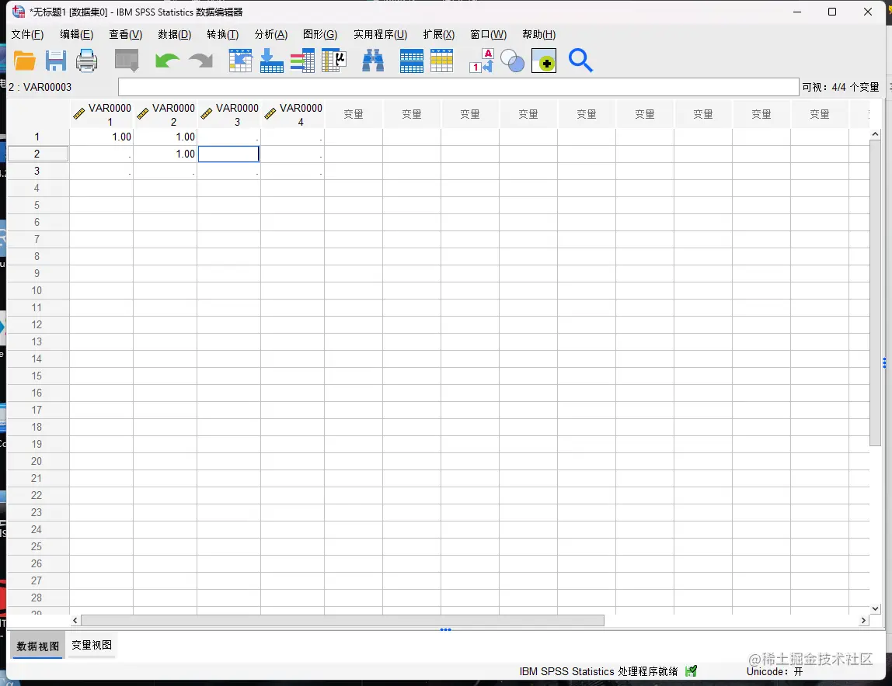The height and width of the screenshot is (686, 892).
Task: Select VAR00002 column header
Action: coord(166,114)
